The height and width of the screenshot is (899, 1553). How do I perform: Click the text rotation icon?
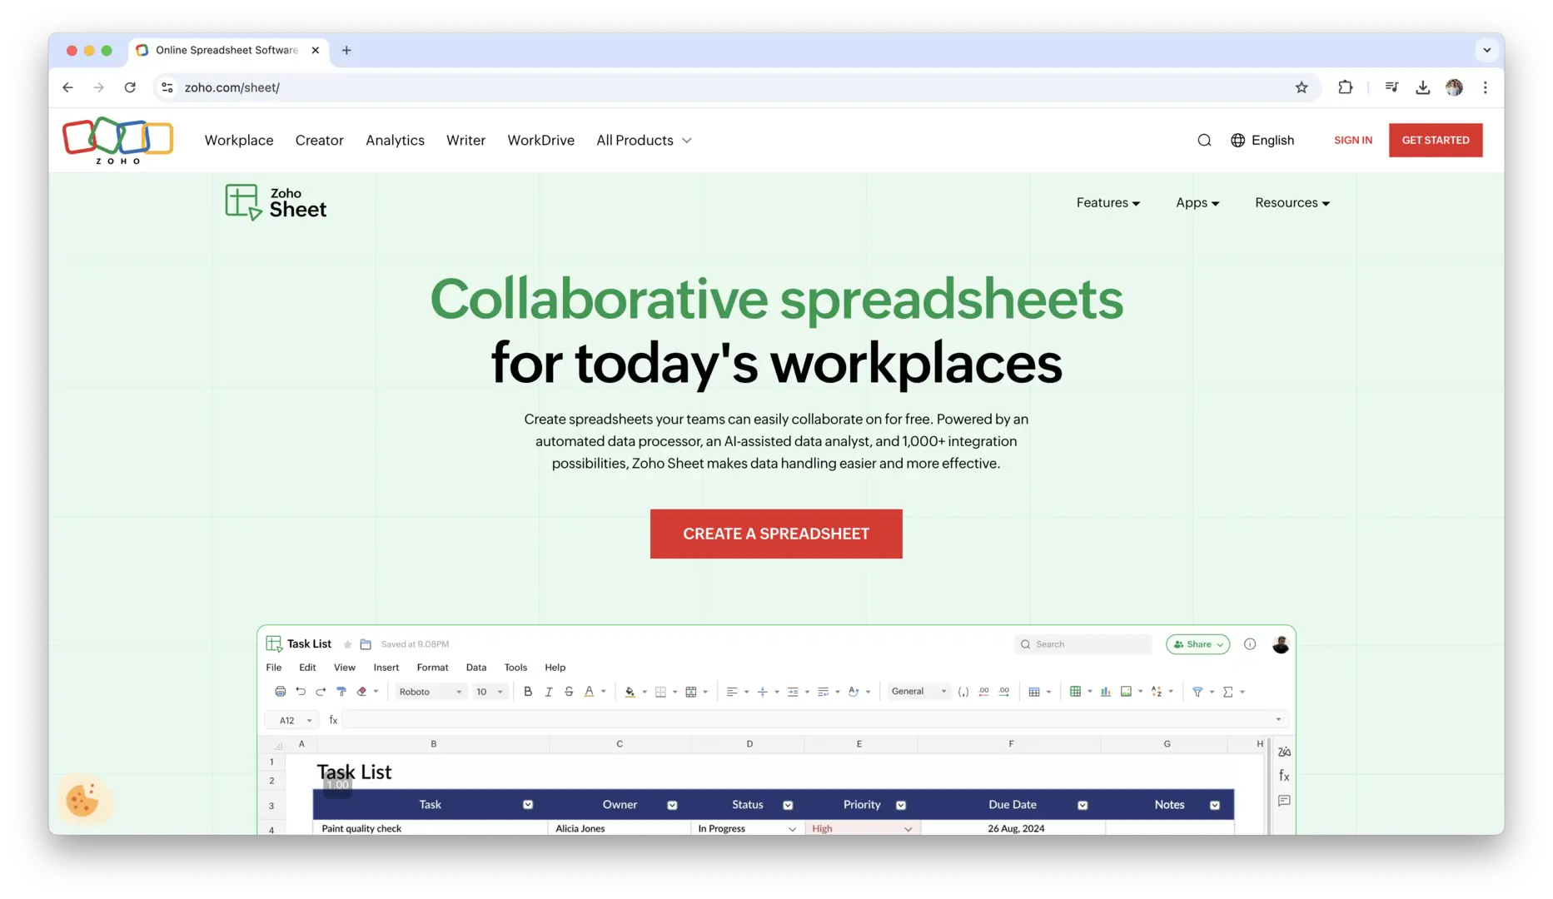tap(854, 692)
